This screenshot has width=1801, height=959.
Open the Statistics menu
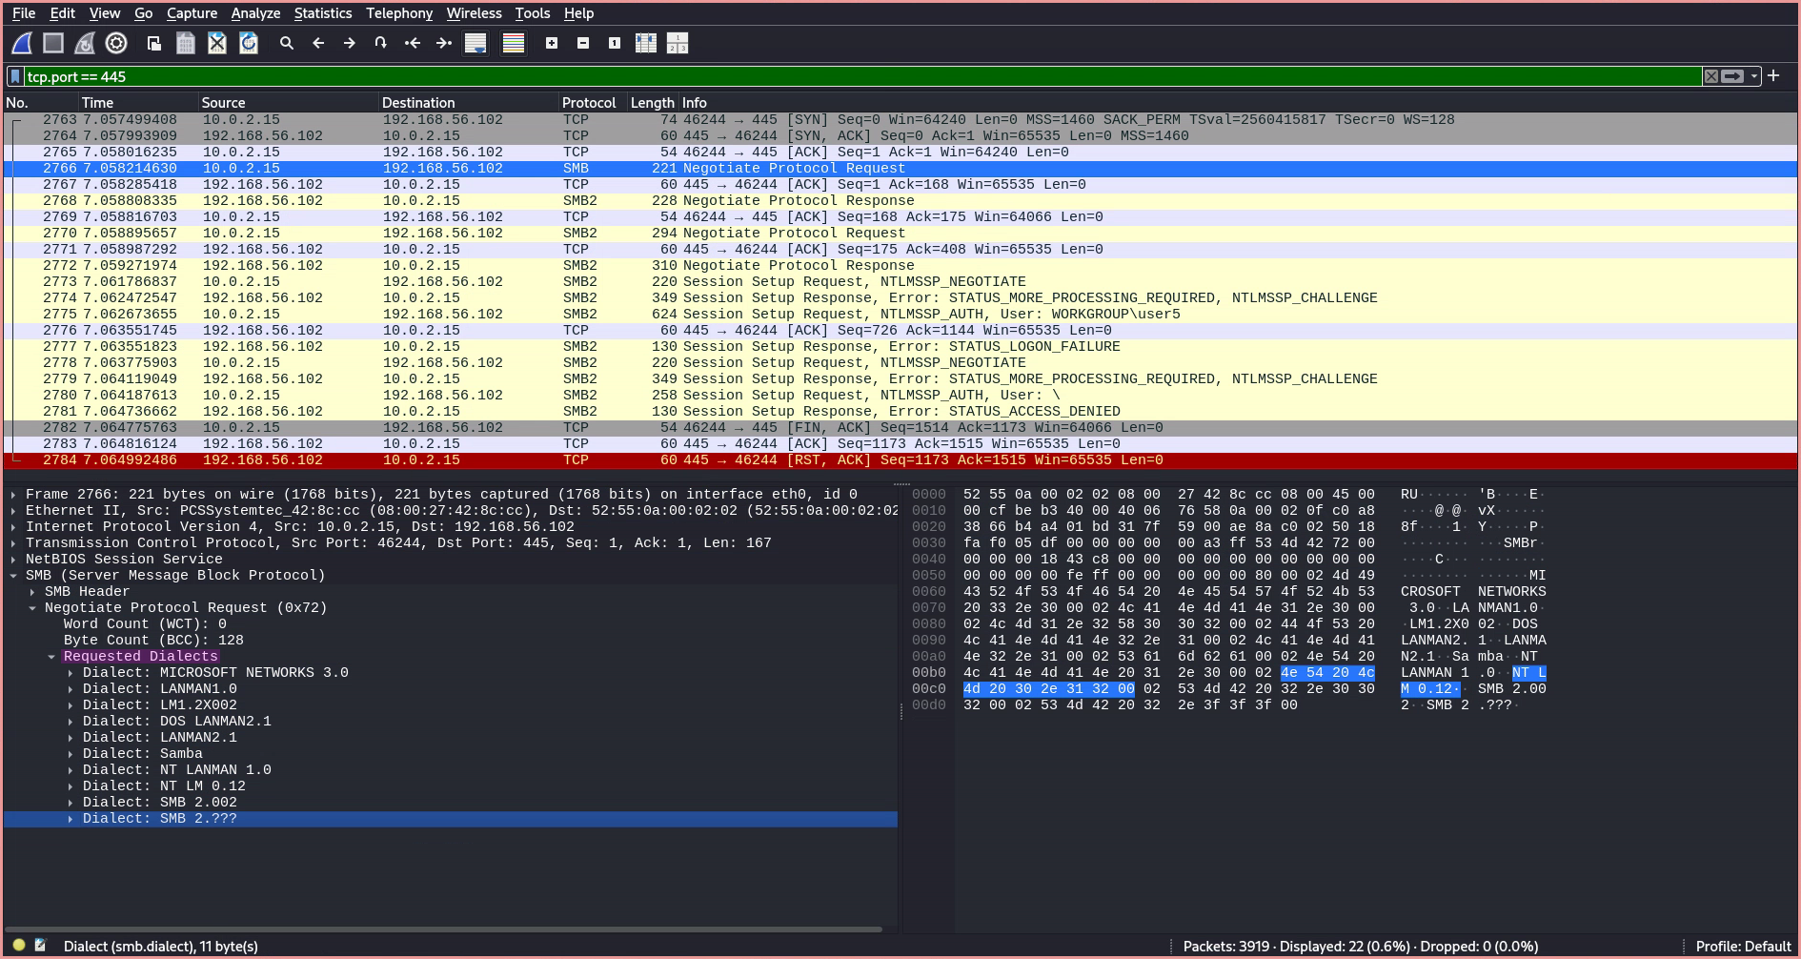[x=323, y=13]
